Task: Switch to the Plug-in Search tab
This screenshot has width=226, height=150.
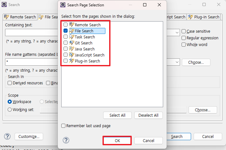Action: pyautogui.click(x=203, y=17)
